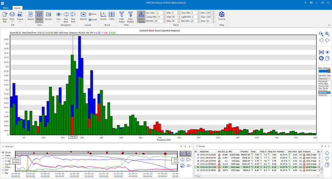Toggle Filter Active

[121, 16]
